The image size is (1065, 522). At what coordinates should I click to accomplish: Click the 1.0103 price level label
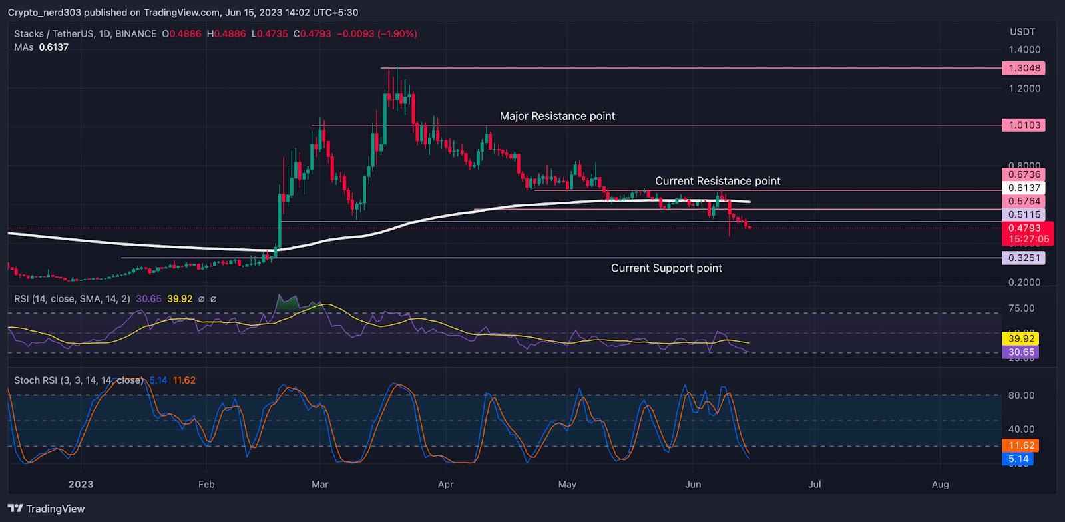tap(1024, 125)
